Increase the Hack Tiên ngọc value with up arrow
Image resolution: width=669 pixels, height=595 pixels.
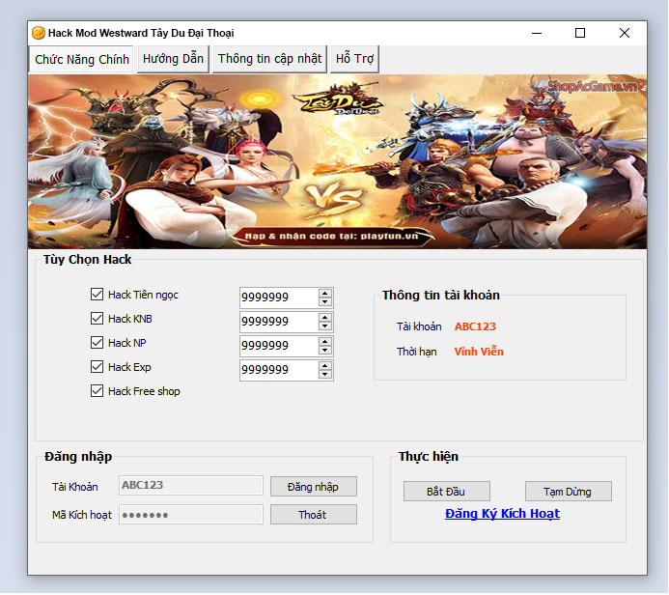coord(325,294)
